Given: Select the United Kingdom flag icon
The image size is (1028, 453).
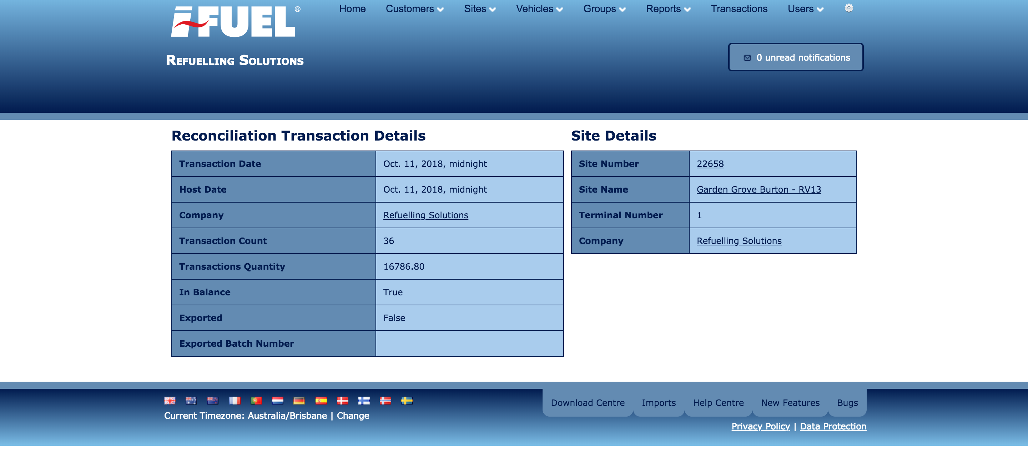Looking at the screenshot, I should pos(170,400).
